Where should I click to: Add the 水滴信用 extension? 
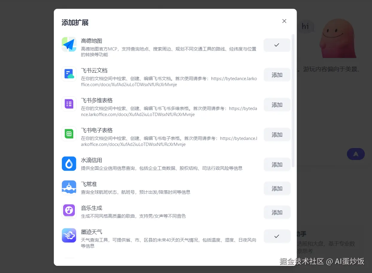tap(277, 164)
